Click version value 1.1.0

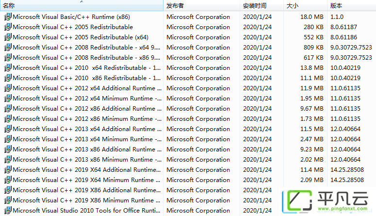click(337, 17)
